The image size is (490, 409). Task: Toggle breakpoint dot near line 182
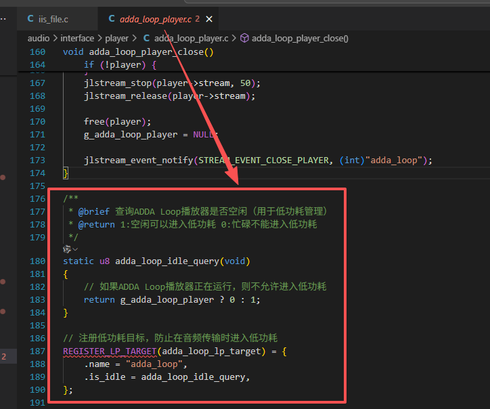pyautogui.click(x=3, y=282)
